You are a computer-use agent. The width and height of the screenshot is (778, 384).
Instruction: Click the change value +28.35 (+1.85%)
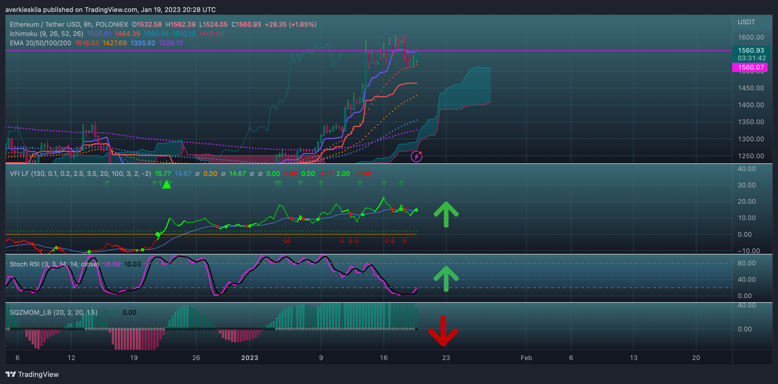click(x=291, y=24)
